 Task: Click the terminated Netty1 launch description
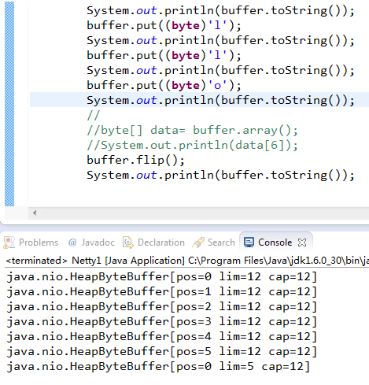pyautogui.click(x=186, y=261)
